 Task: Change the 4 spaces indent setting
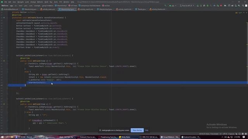pos(231,134)
